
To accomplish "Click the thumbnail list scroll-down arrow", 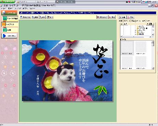I will 153,68.
